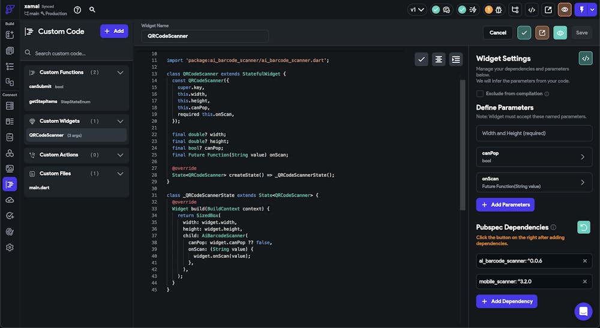
Task: Open the chat support bubble icon
Action: point(583,311)
